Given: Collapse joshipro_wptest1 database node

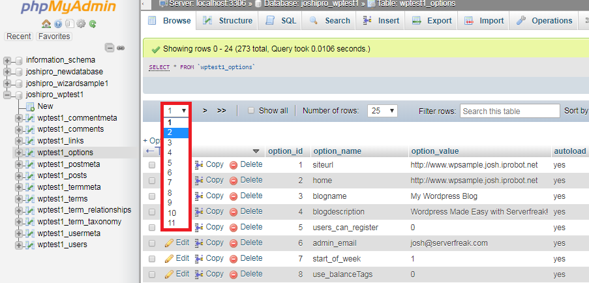Looking at the screenshot, I should click(7, 95).
